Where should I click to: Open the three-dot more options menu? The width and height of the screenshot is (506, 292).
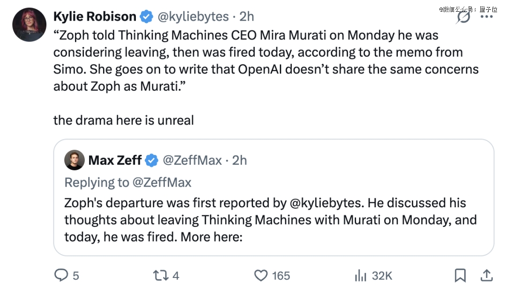(487, 17)
